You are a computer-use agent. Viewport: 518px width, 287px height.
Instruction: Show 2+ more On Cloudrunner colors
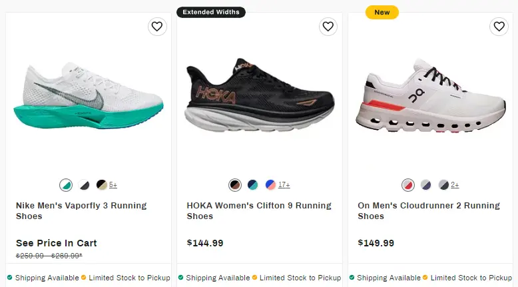[455, 185]
